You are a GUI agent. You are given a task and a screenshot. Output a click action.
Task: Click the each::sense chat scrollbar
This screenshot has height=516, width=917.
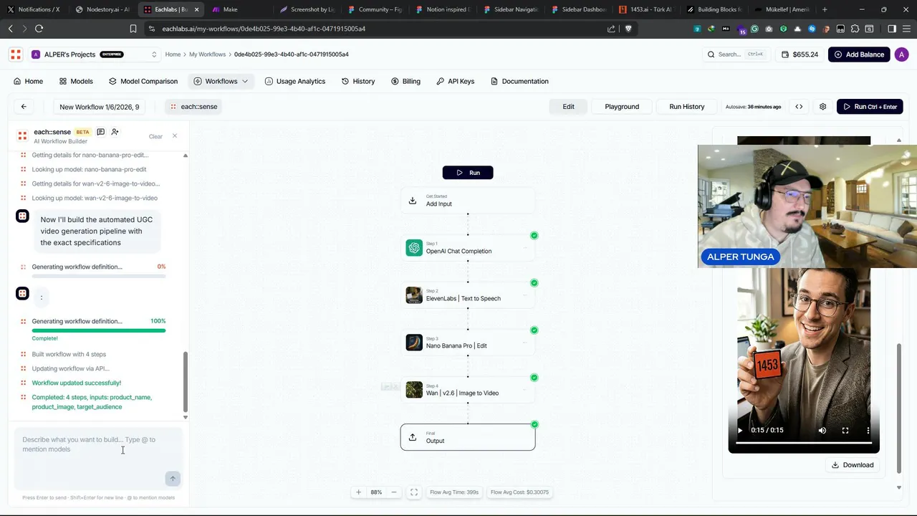[186, 381]
